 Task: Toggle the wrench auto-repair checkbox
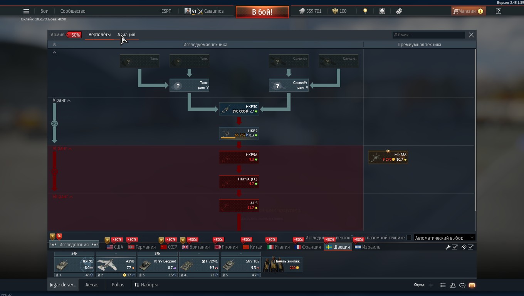[x=455, y=247]
